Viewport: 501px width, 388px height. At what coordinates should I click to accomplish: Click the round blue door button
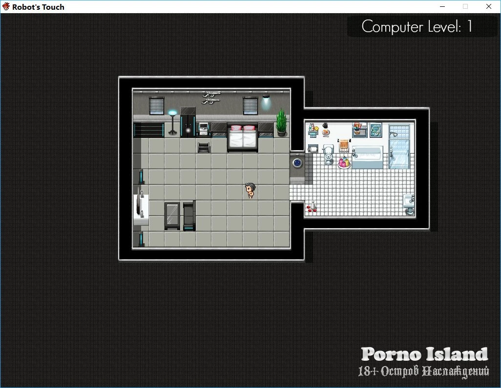[x=296, y=162]
